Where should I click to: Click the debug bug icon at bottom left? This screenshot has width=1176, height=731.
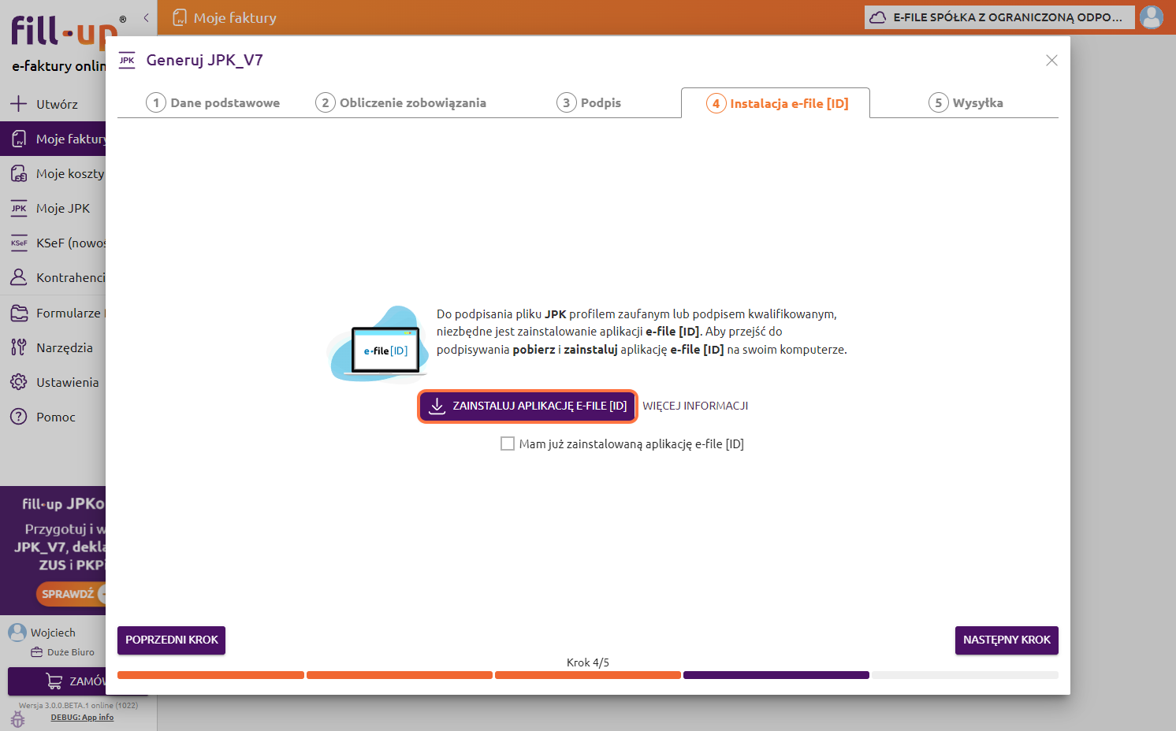click(17, 718)
